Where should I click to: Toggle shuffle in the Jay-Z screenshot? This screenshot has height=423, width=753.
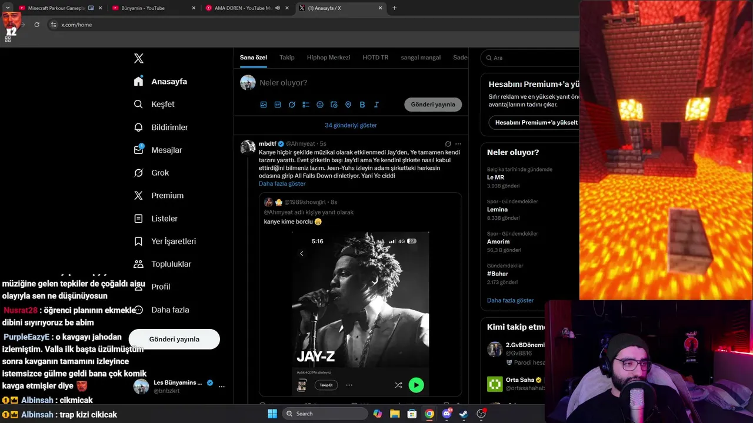398,385
